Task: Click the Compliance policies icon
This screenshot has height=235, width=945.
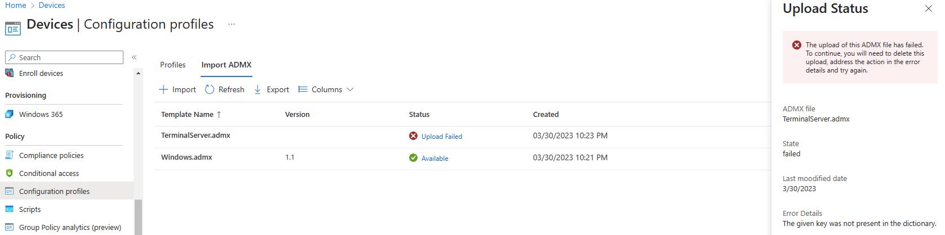Action: [x=10, y=155]
